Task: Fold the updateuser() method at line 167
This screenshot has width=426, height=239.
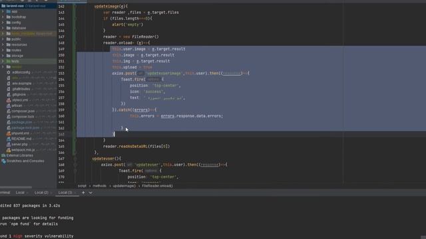Action: [75, 159]
